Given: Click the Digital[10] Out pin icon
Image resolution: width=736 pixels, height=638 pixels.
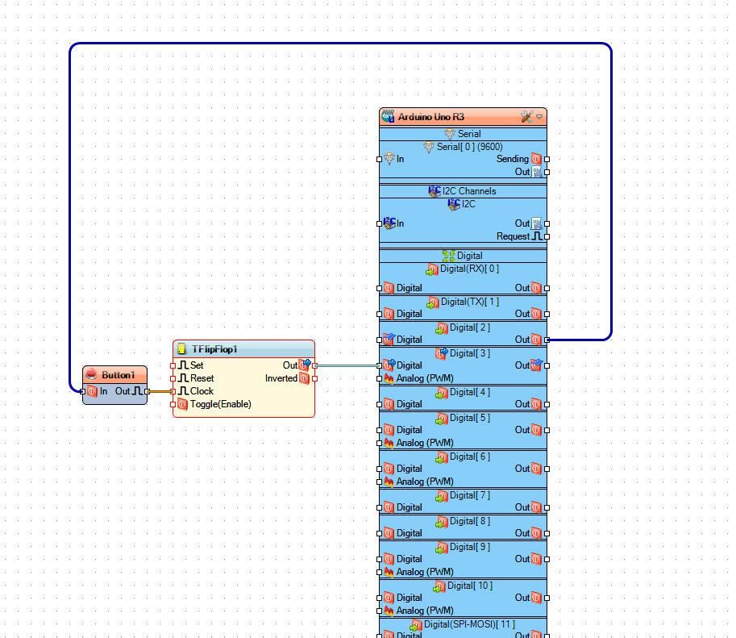Looking at the screenshot, I should click(536, 598).
